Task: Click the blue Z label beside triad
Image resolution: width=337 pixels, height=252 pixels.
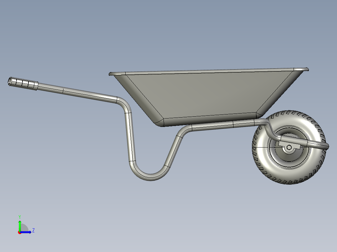Action: 33,230
